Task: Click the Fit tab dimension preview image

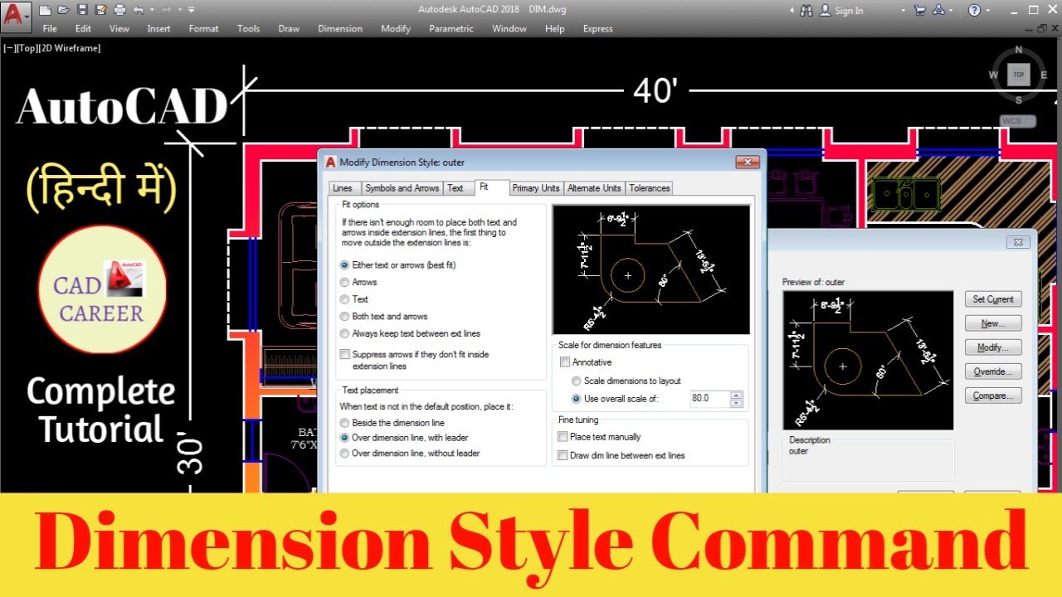Action: [x=650, y=269]
